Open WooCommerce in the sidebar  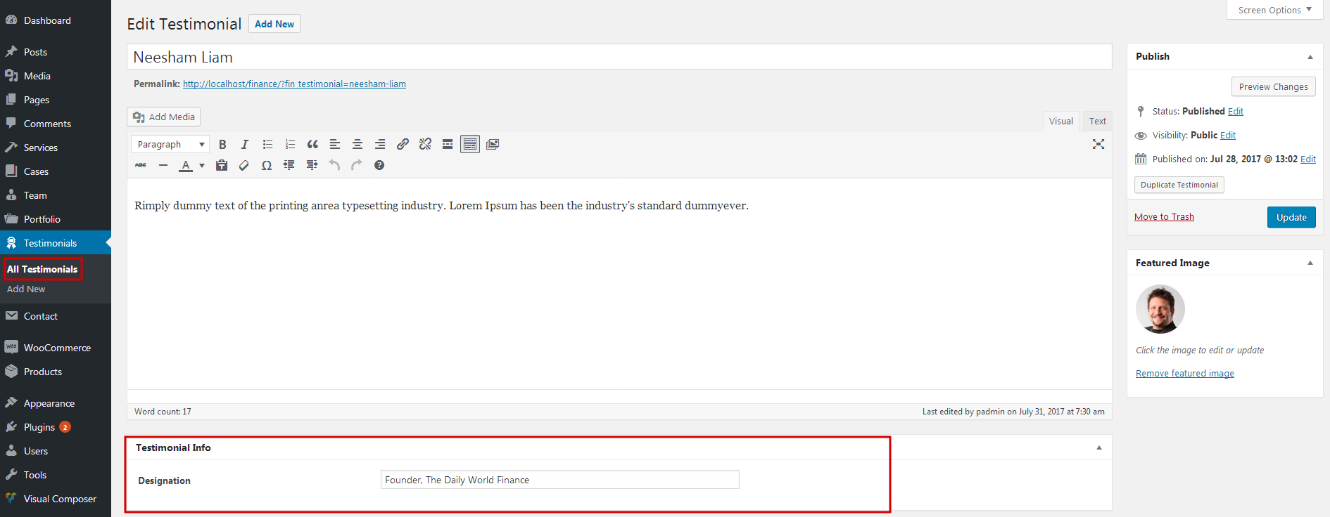pyautogui.click(x=56, y=348)
